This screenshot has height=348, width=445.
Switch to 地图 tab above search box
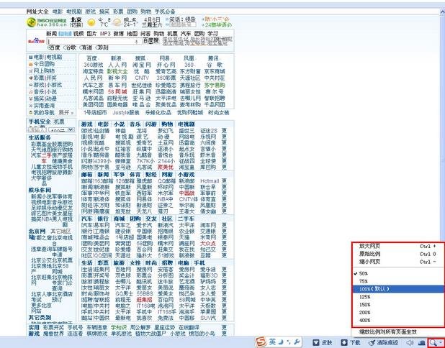coord(132,34)
